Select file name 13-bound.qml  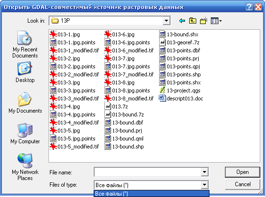click(128, 139)
